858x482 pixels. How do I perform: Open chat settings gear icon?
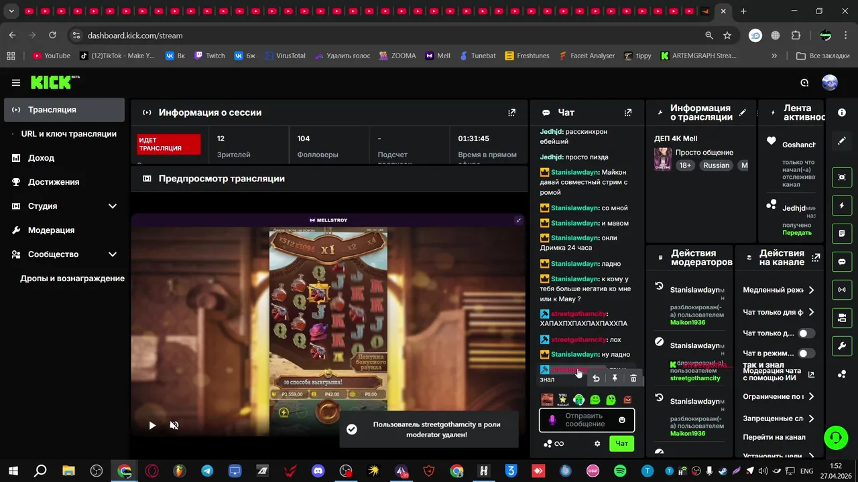(x=597, y=443)
